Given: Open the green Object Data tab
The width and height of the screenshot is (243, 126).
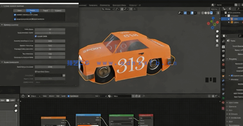Looking at the screenshot, I should coord(223,98).
